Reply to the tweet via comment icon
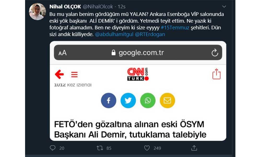The height and width of the screenshot is (157, 261). (53, 148)
